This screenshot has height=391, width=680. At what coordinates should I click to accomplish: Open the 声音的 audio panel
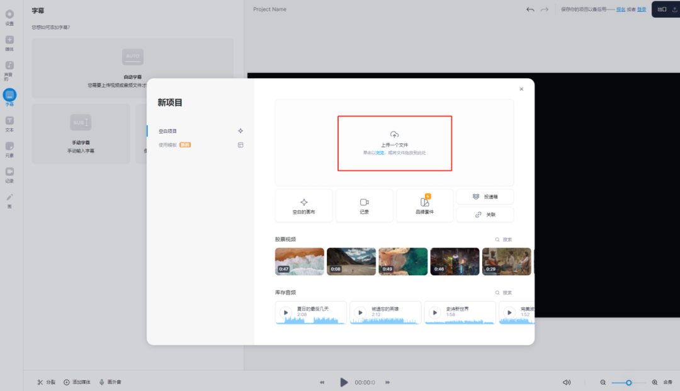pyautogui.click(x=9, y=66)
